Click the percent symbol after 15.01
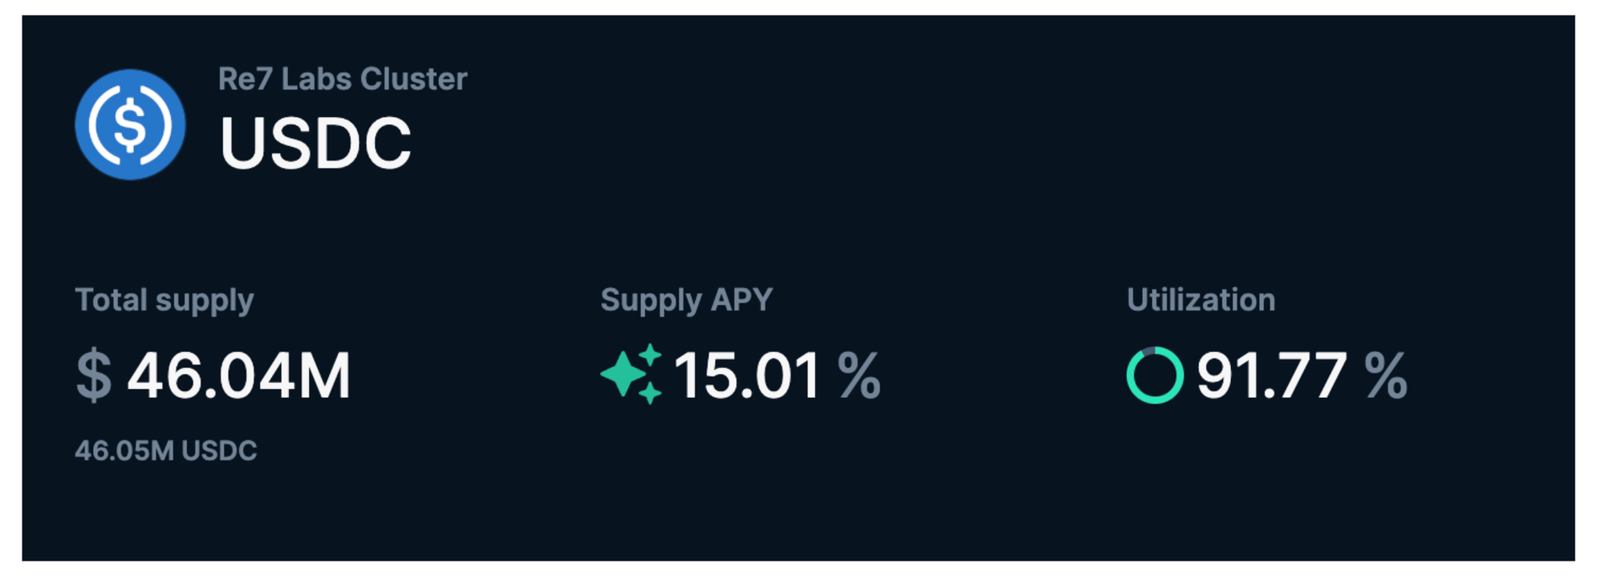This screenshot has width=1605, height=584. (859, 375)
